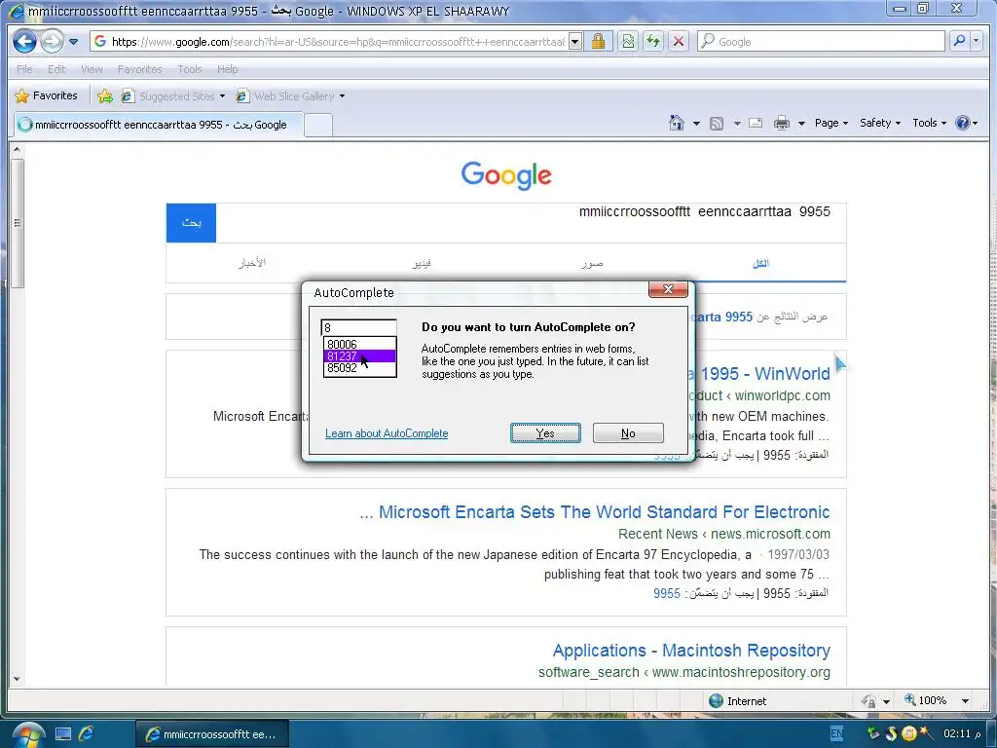Open Web Slice Gallery dropdown

(290, 96)
